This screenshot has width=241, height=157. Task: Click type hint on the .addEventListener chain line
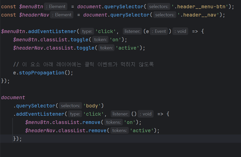tap(75, 114)
